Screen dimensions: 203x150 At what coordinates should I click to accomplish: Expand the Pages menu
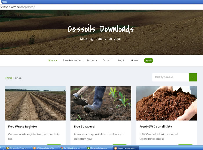click(x=92, y=60)
